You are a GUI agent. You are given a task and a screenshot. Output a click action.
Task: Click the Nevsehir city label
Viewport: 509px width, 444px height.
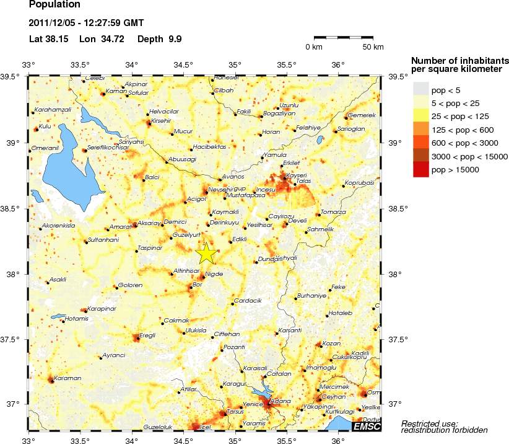click(x=221, y=189)
